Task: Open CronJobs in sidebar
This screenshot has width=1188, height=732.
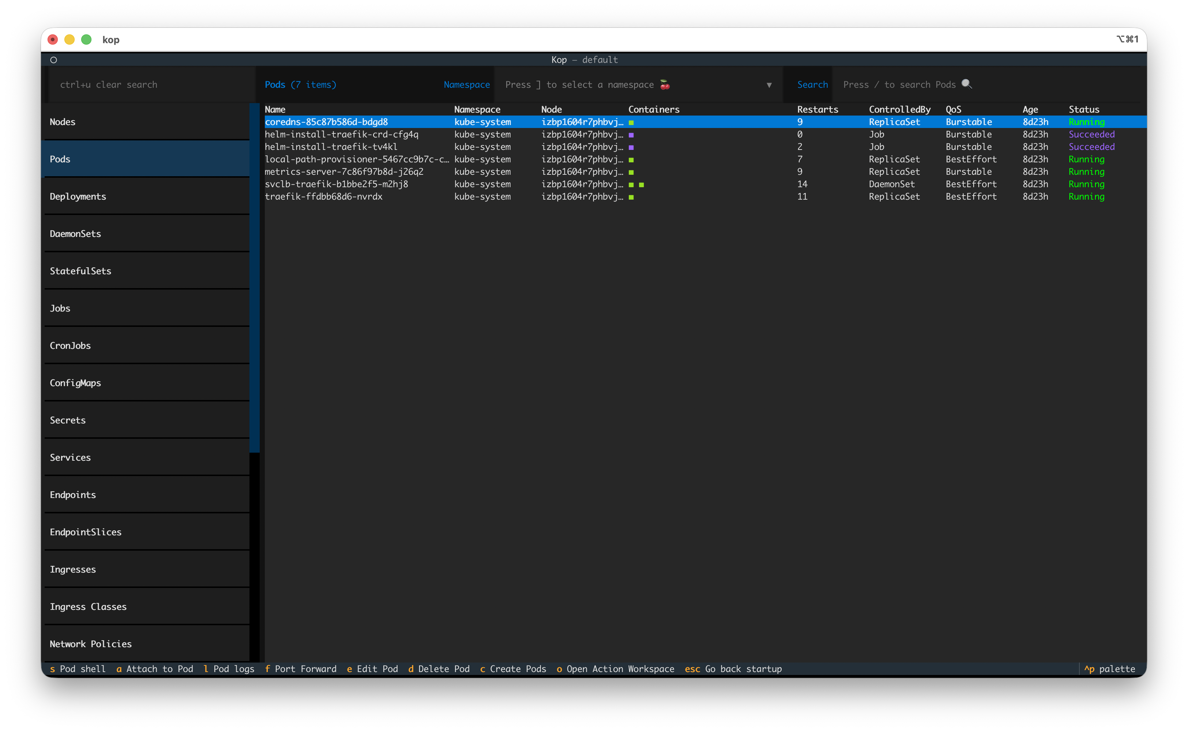Action: point(147,346)
